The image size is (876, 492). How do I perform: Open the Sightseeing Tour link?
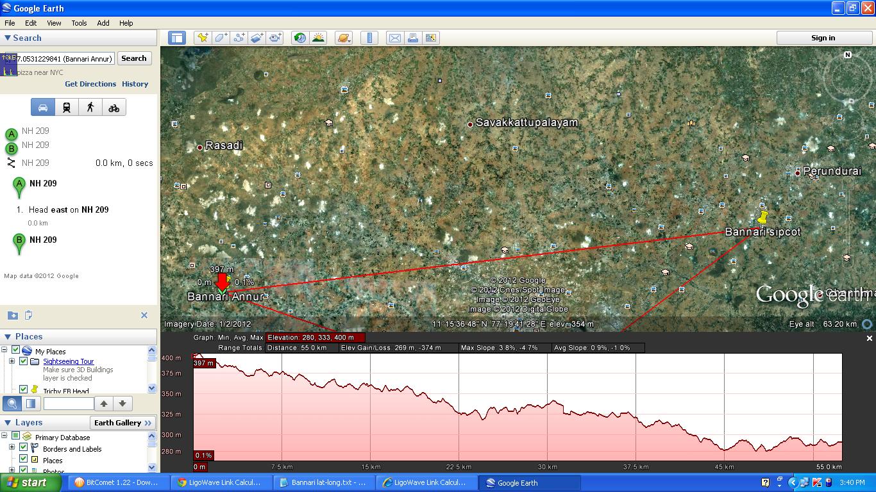coord(69,361)
